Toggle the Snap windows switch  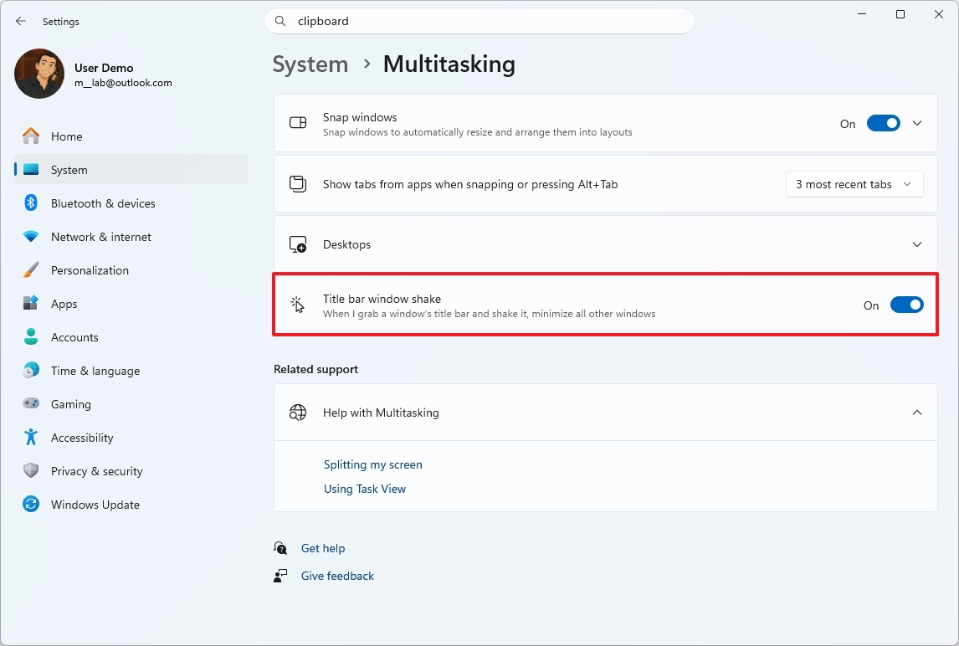pos(883,123)
